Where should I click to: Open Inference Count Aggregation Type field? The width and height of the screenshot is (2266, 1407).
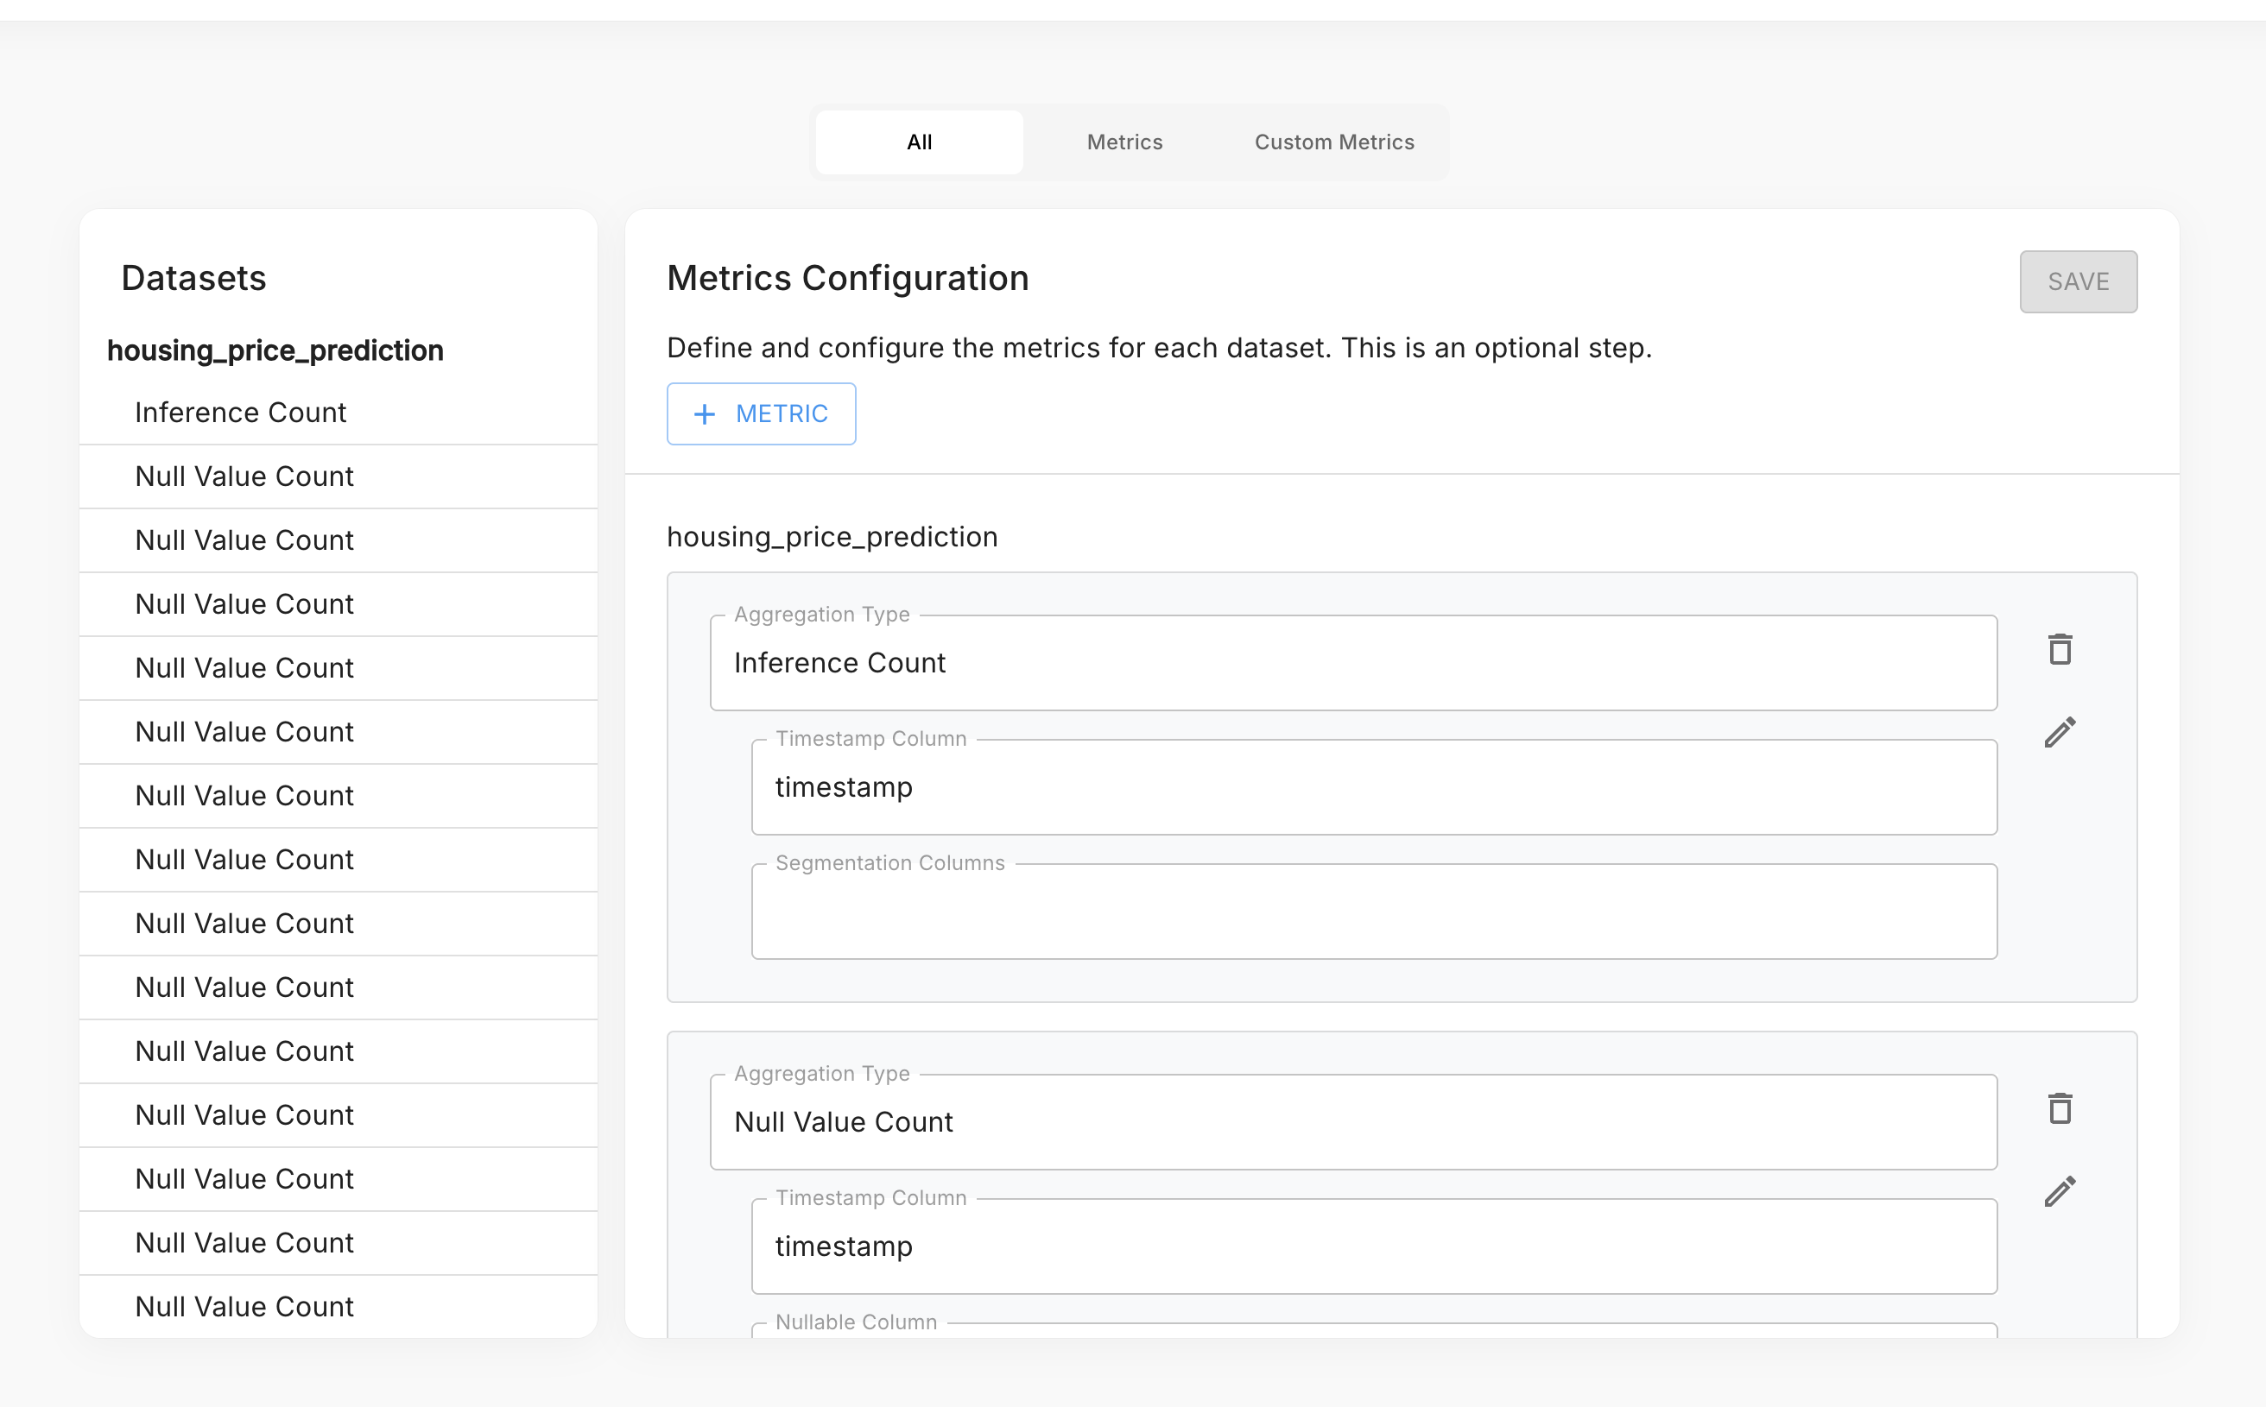[1352, 663]
